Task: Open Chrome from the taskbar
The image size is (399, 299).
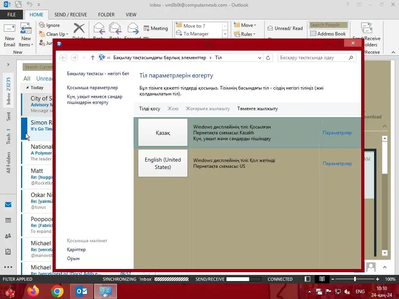Action: (57, 291)
